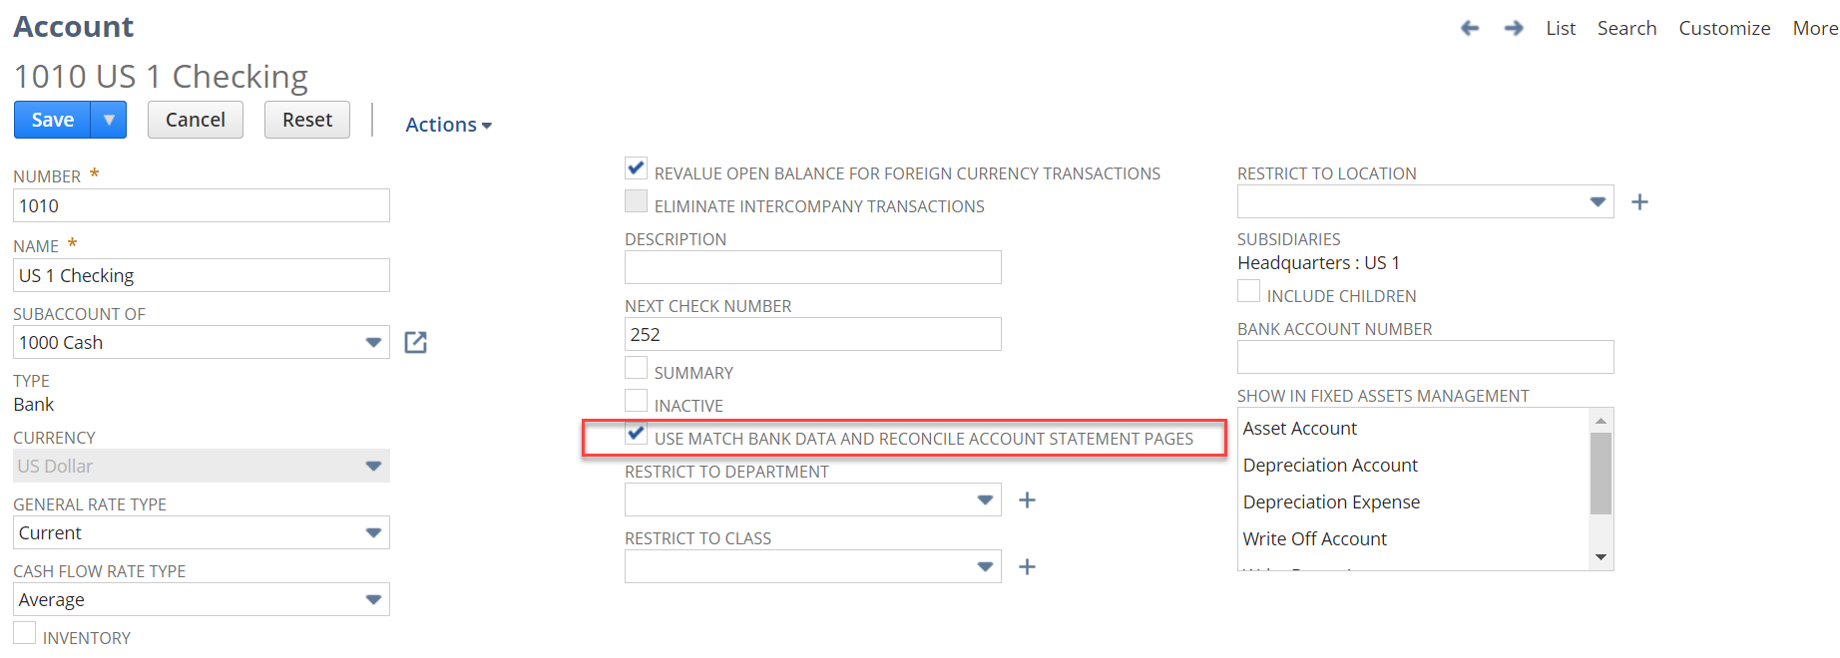Toggle the Summary checkbox
1840x658 pixels.
point(636,368)
